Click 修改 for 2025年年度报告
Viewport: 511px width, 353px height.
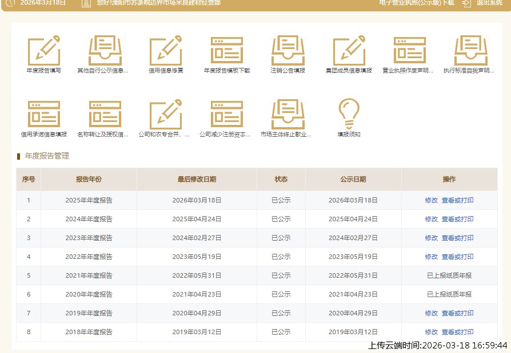click(431, 200)
